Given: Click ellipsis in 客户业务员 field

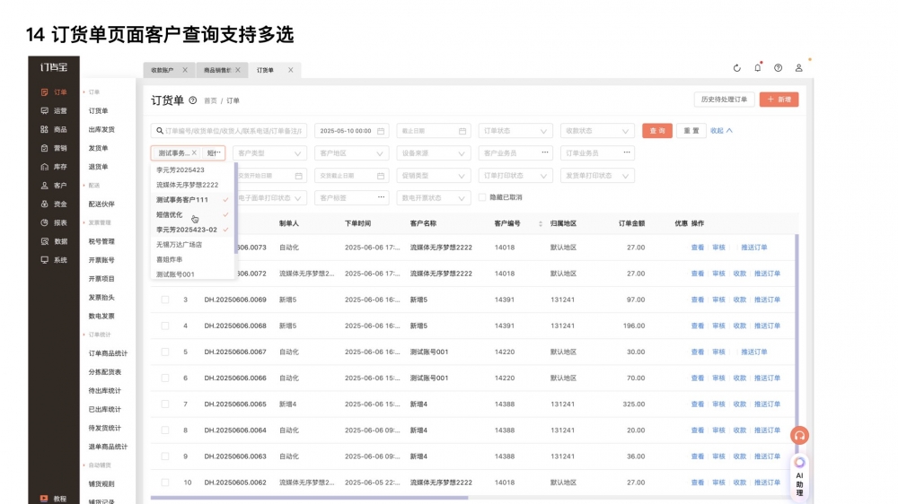Looking at the screenshot, I should 545,152.
